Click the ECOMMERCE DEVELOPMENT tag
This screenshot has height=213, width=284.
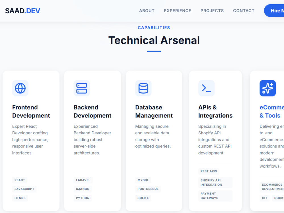(x=272, y=187)
